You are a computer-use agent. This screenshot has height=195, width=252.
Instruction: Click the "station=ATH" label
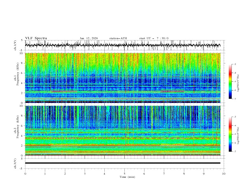118,38
